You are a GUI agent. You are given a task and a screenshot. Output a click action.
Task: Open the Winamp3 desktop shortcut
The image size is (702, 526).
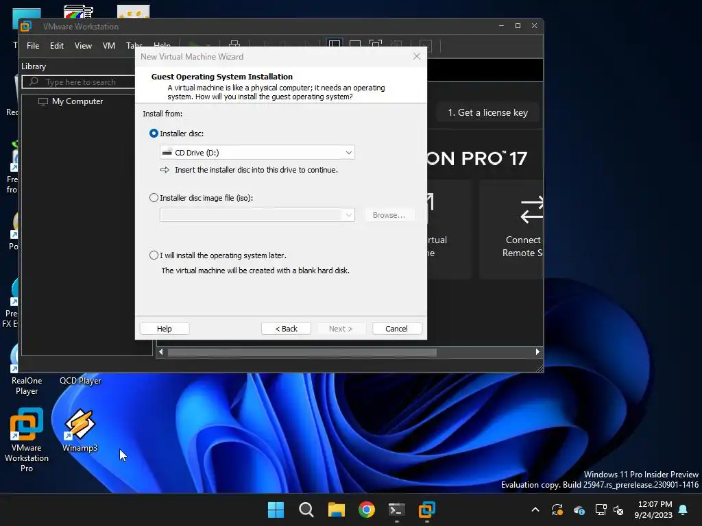pyautogui.click(x=80, y=431)
